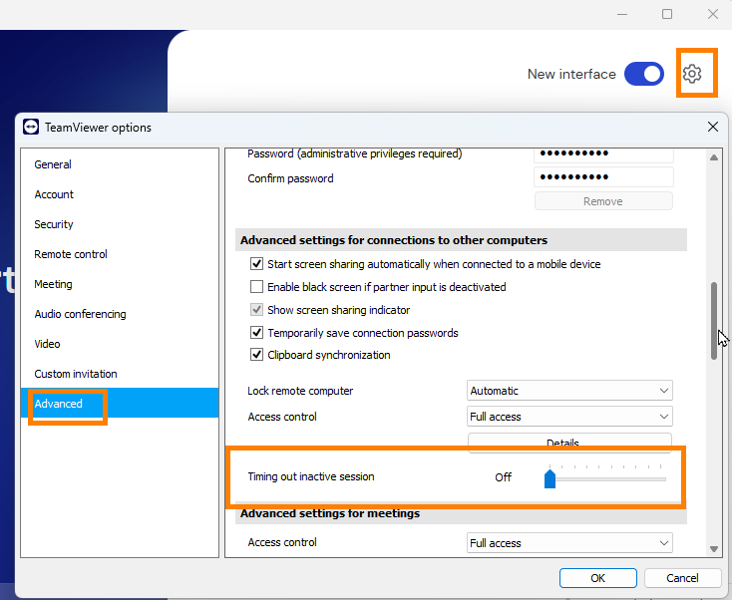Image resolution: width=732 pixels, height=600 pixels.
Task: Click 'Lock remote computer' label
Action: click(300, 391)
